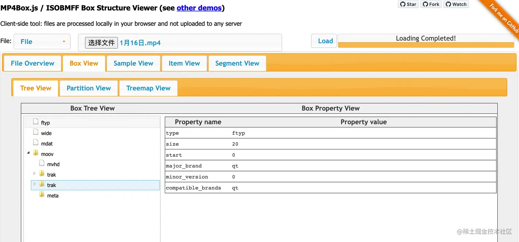Click the compatible_brands property name
Image resolution: width=519 pixels, height=242 pixels.
coord(193,188)
